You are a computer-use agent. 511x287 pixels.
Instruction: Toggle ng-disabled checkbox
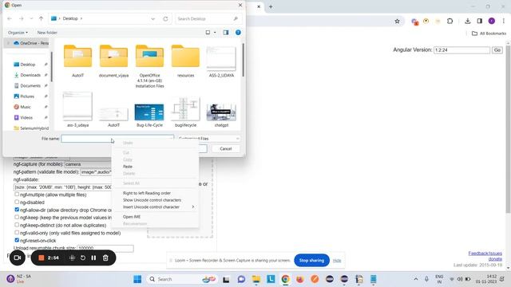pos(17,202)
